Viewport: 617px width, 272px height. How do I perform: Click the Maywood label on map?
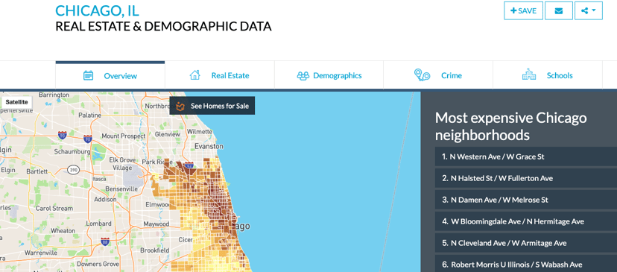pos(156,224)
